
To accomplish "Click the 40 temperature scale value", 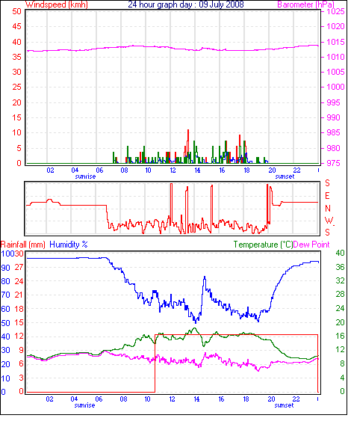I will tap(341, 253).
